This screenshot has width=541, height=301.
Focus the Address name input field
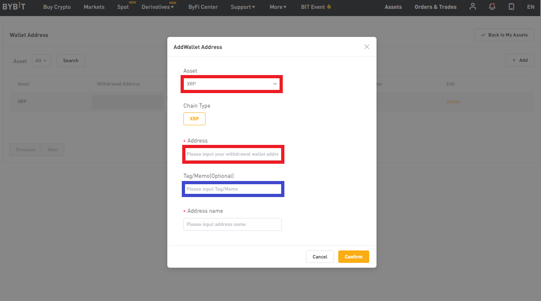pyautogui.click(x=232, y=224)
